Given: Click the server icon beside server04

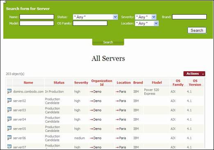Looking at the screenshot, I should pos(9,119).
